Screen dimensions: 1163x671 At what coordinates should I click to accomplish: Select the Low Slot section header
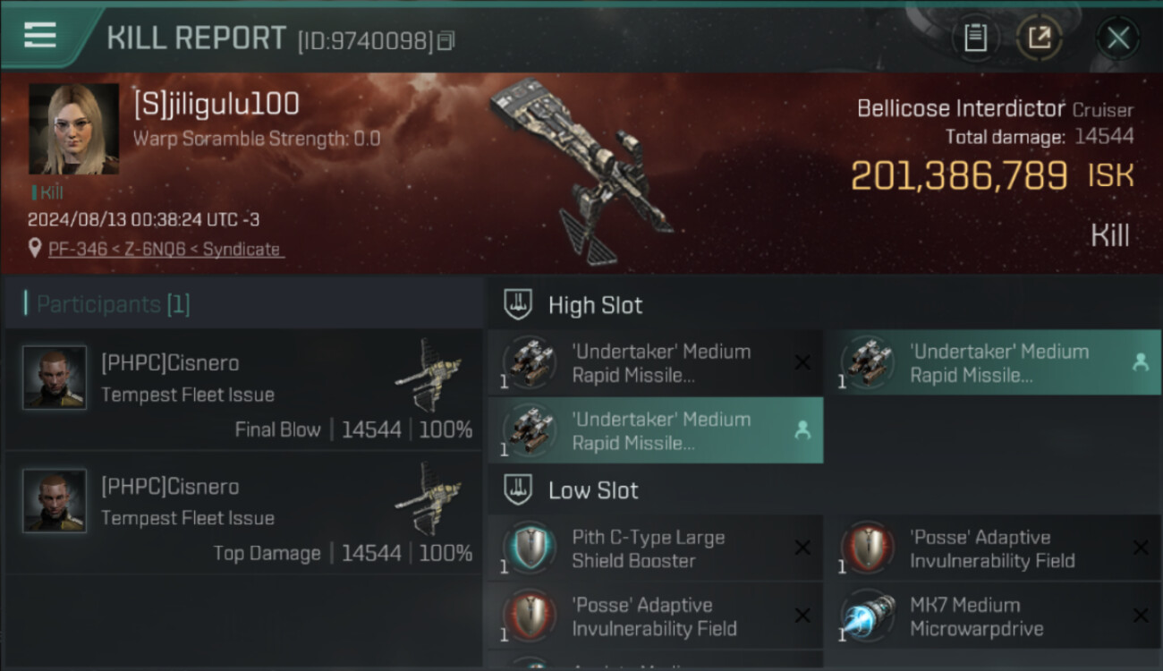point(593,490)
